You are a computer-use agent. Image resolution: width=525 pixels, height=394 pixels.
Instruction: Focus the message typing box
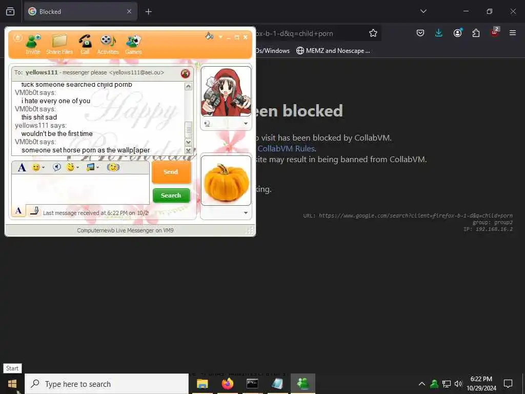80,189
